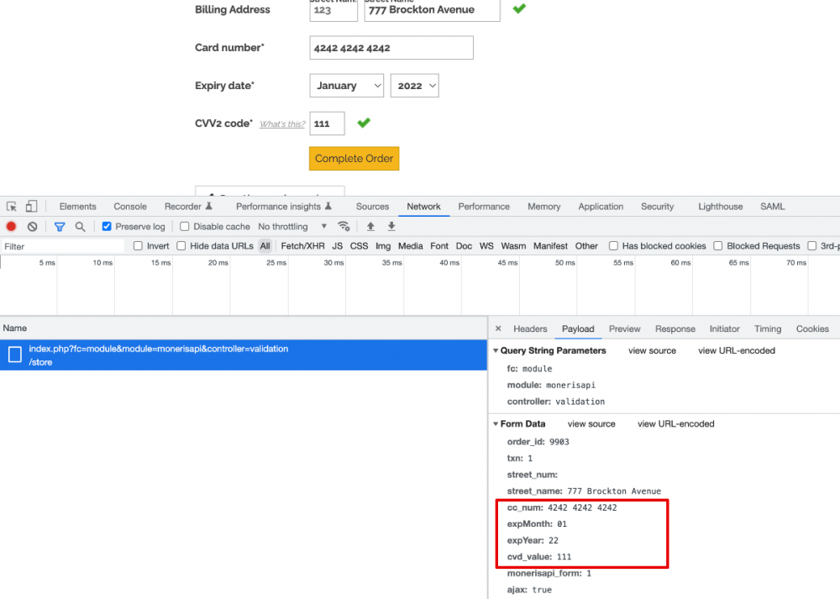Uncheck the Preserve log checkbox

click(107, 227)
